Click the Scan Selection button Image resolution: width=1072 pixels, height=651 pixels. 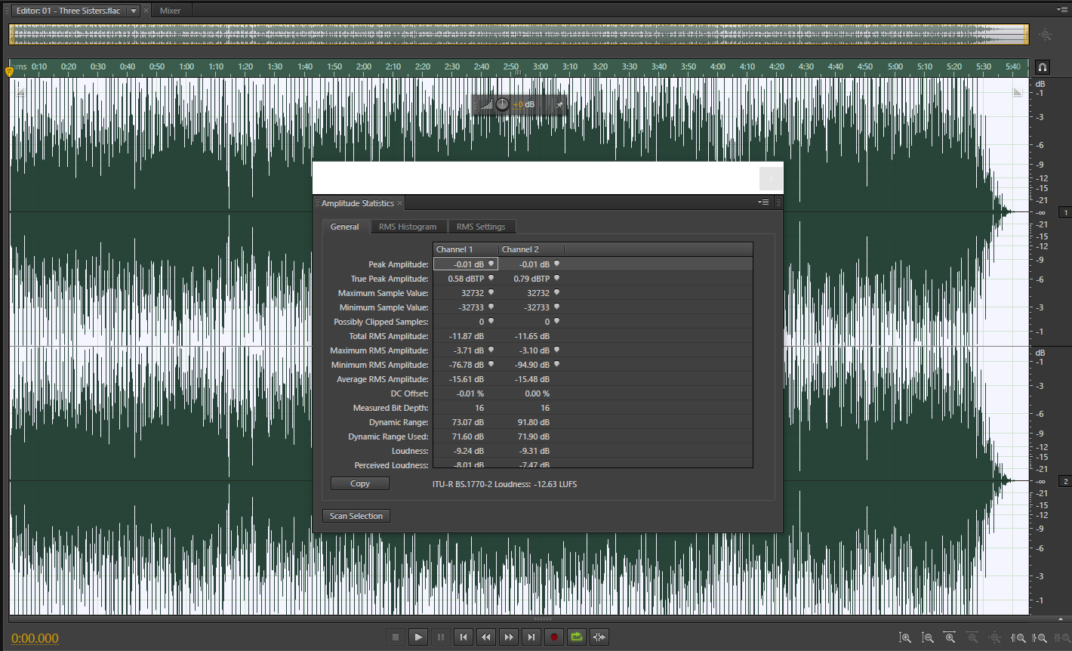[x=356, y=516]
